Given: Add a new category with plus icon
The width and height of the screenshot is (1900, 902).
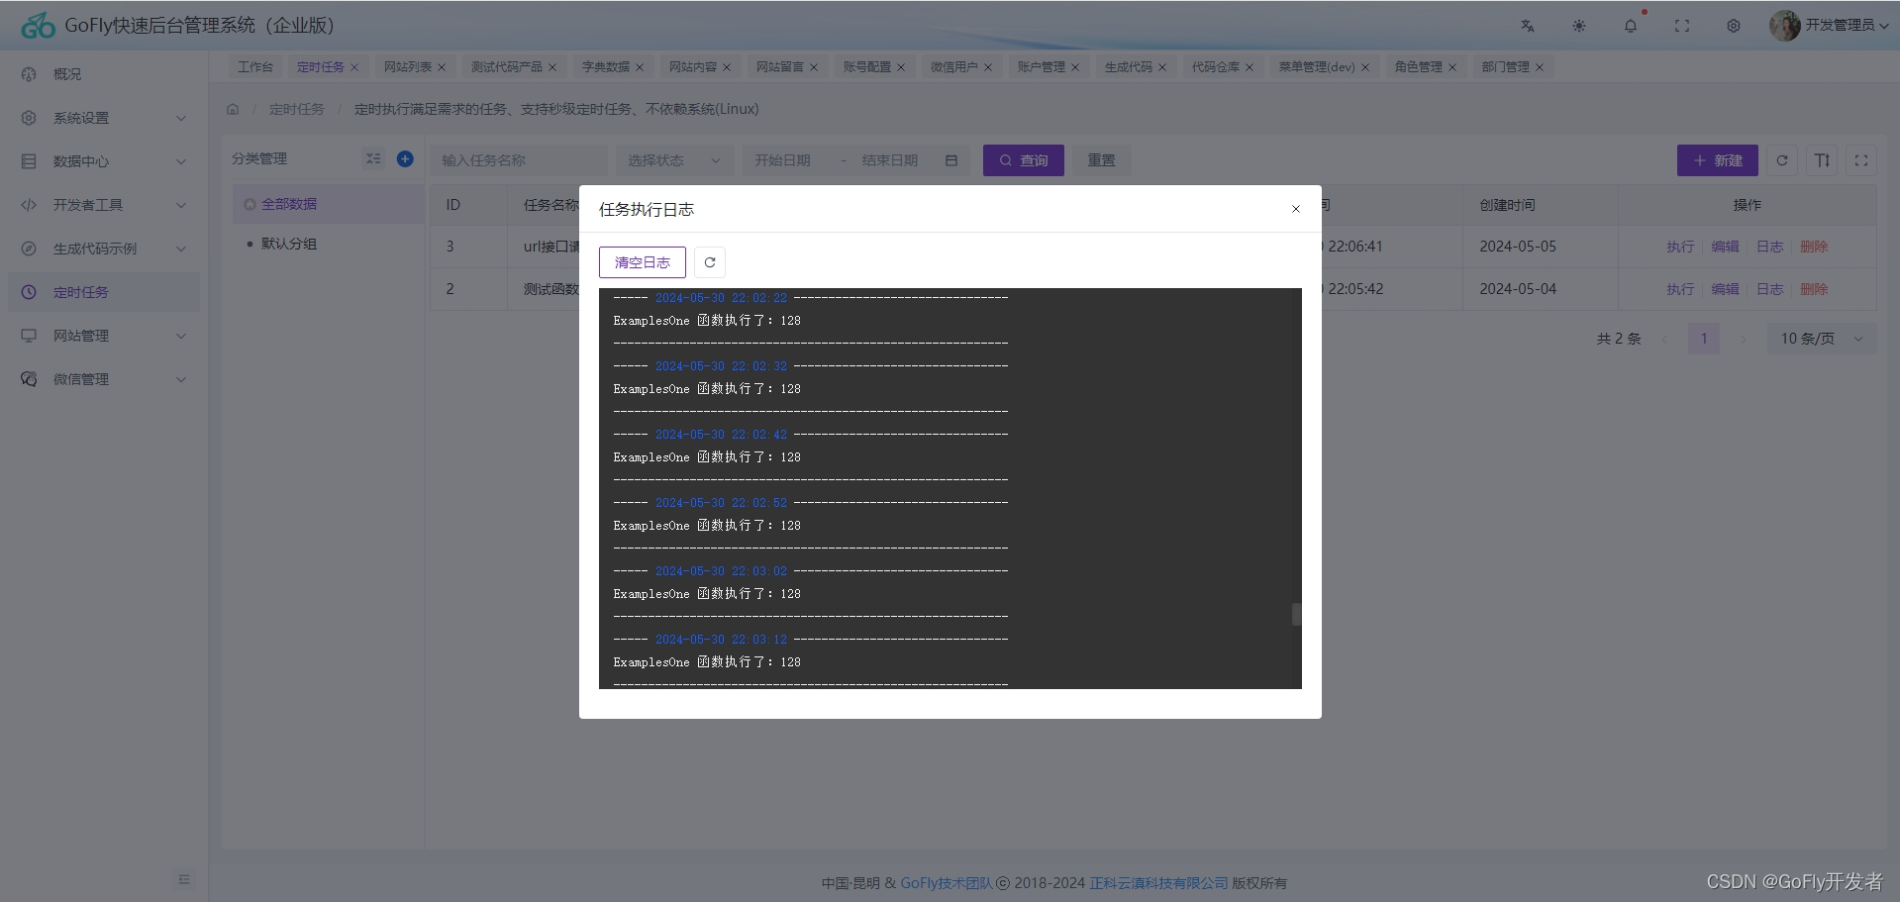Looking at the screenshot, I should [x=405, y=158].
